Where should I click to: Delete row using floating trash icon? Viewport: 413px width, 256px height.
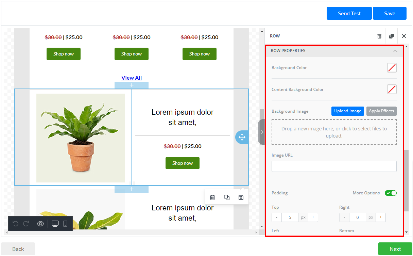coord(212,197)
